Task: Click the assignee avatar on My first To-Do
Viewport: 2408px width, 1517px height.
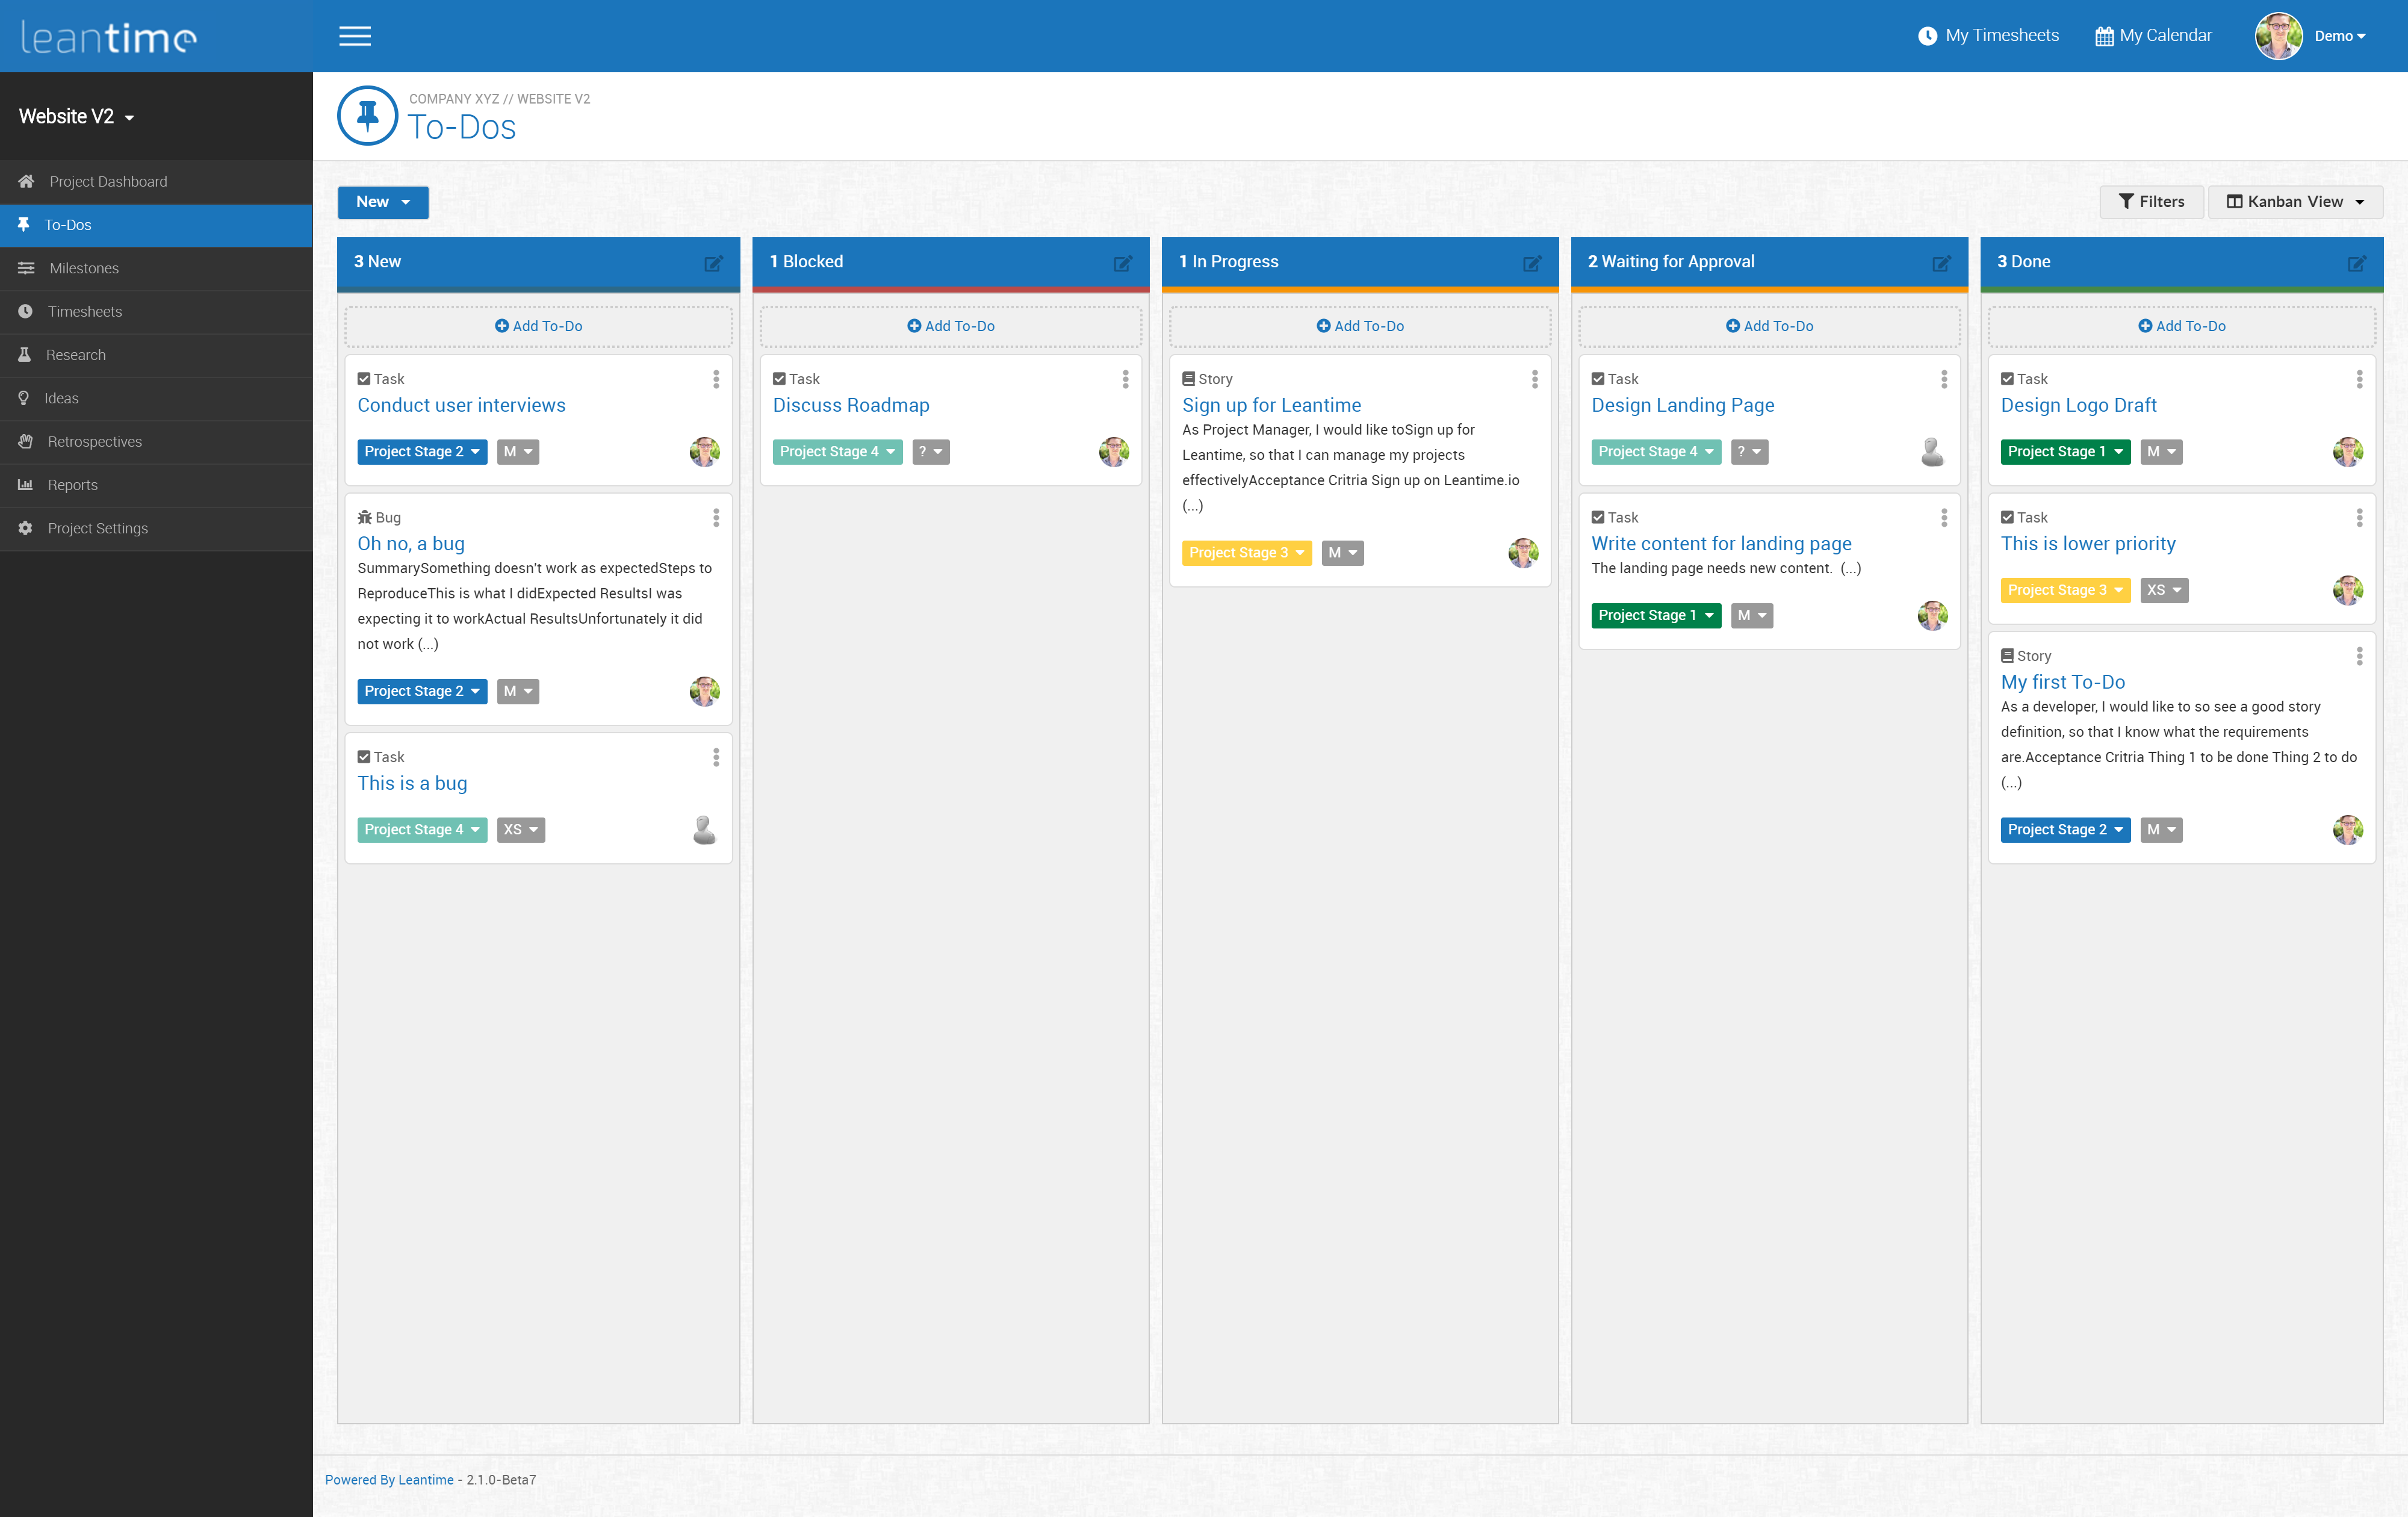Action: click(2350, 829)
